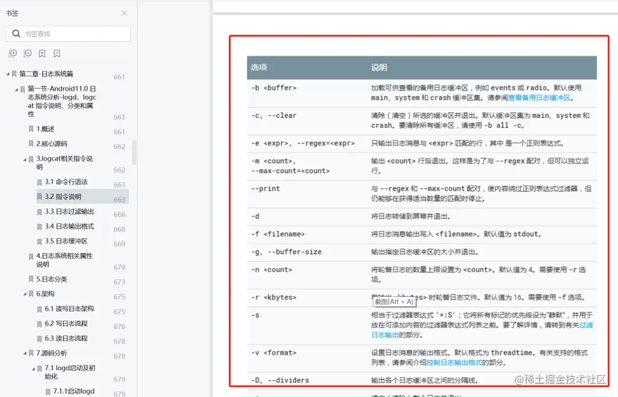Click the bookmark icon beside "5.日志分类"
This screenshot has height=397, width=618.
coord(30,279)
